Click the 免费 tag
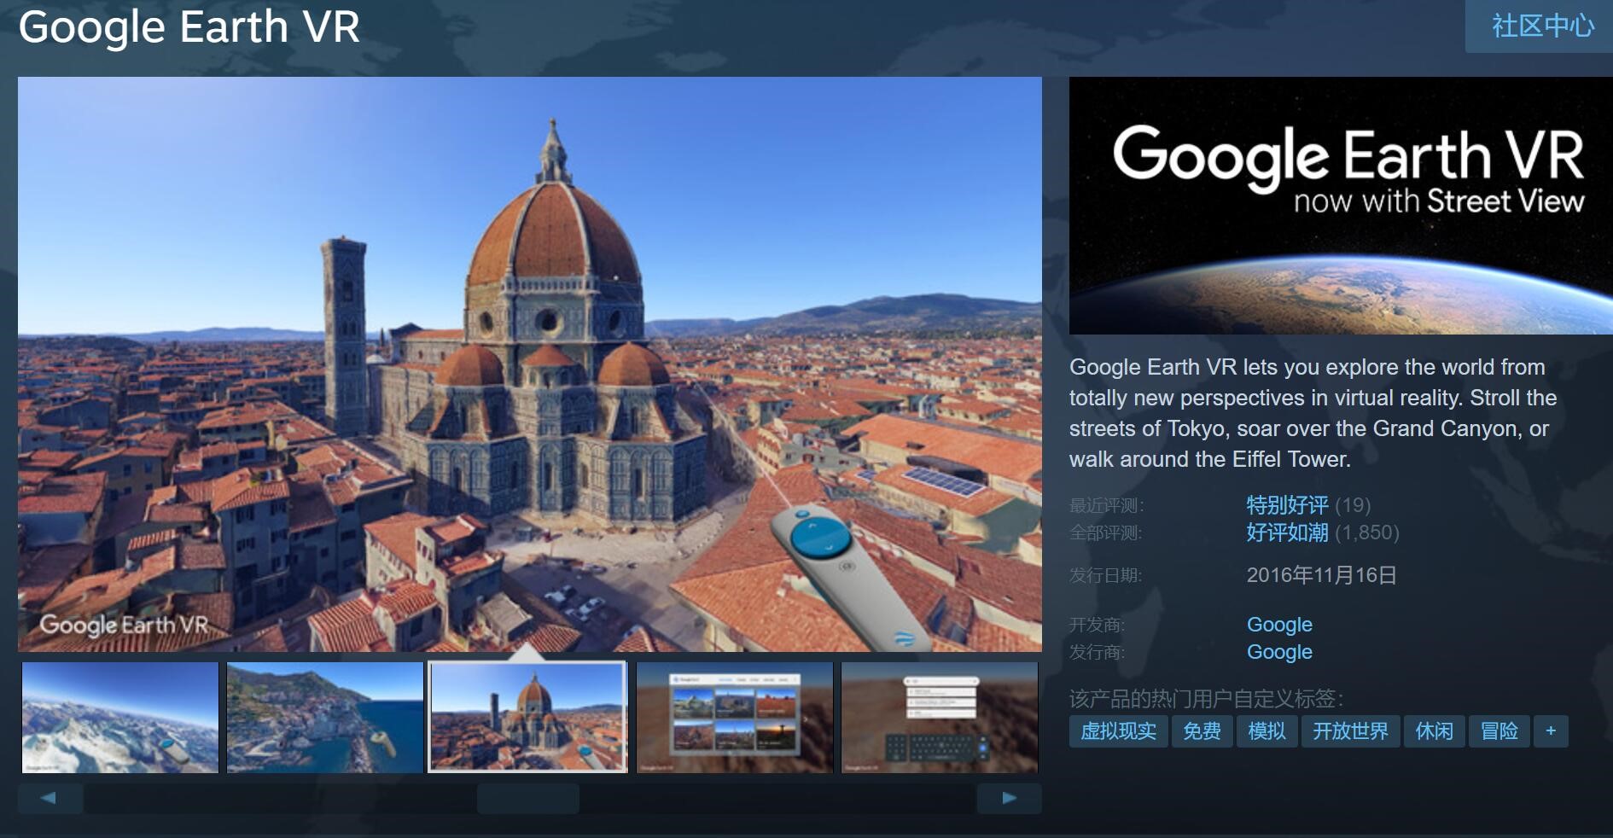The height and width of the screenshot is (838, 1613). point(1202,731)
